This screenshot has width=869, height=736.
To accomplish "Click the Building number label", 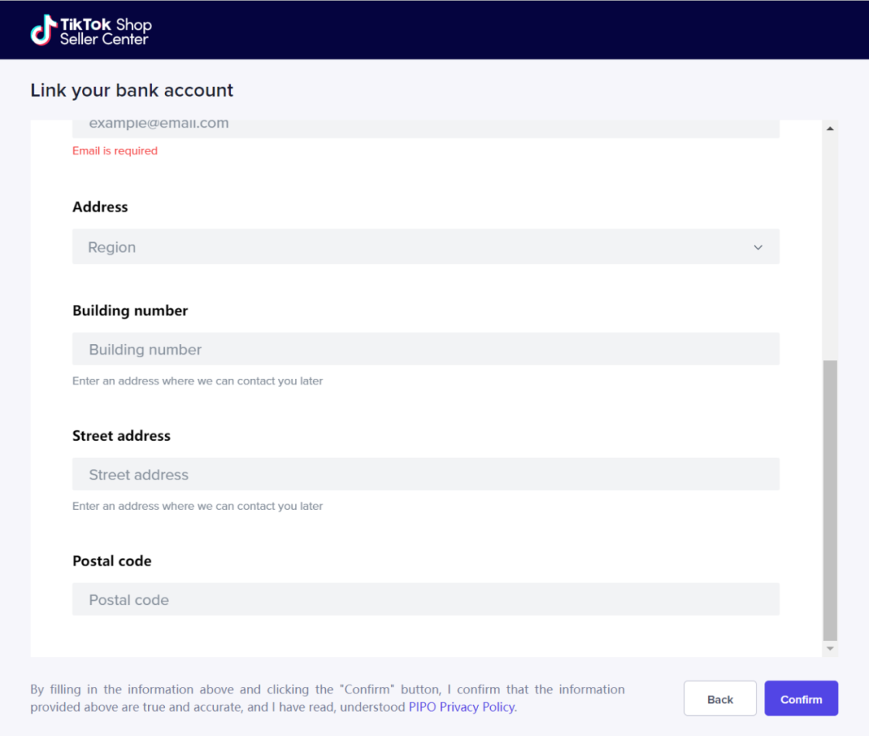I will point(130,311).
